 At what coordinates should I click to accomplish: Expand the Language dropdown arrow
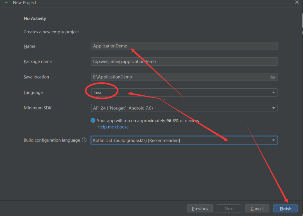point(273,93)
